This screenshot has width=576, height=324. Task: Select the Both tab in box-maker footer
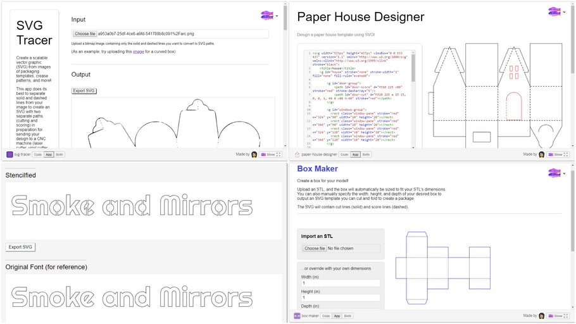[348, 316]
